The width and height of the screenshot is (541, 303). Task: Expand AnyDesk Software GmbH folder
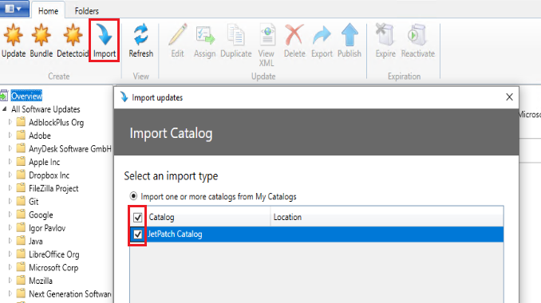[x=10, y=148]
